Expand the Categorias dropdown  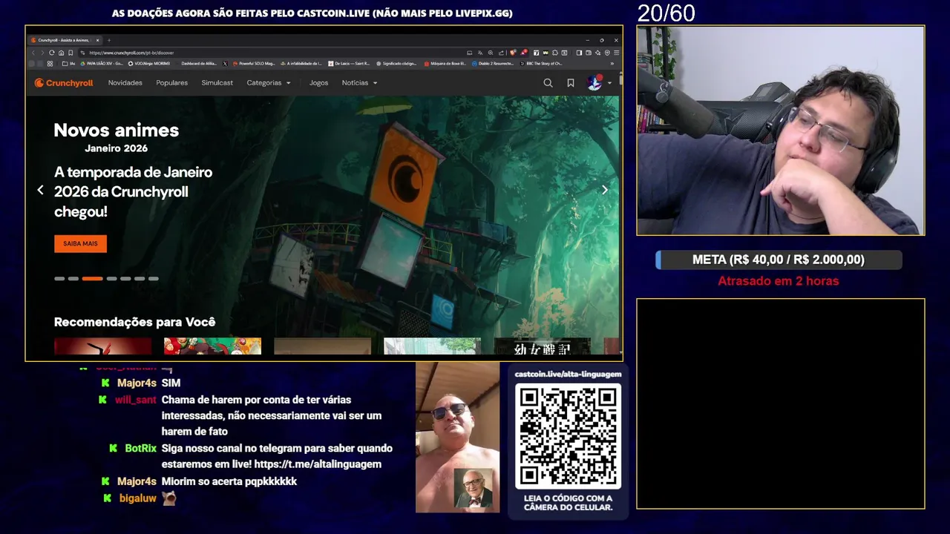(x=269, y=83)
